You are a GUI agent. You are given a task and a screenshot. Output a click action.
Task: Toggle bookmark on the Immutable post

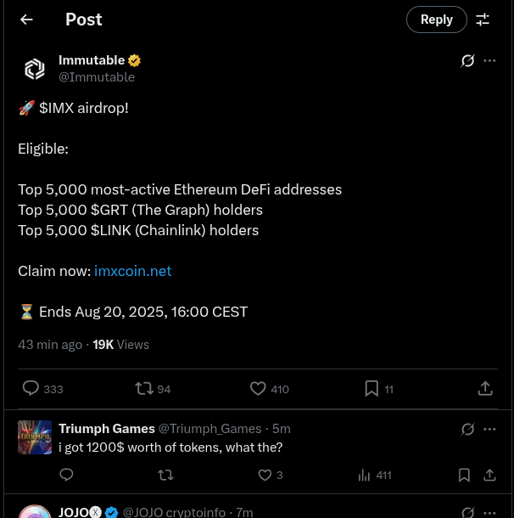tap(371, 388)
